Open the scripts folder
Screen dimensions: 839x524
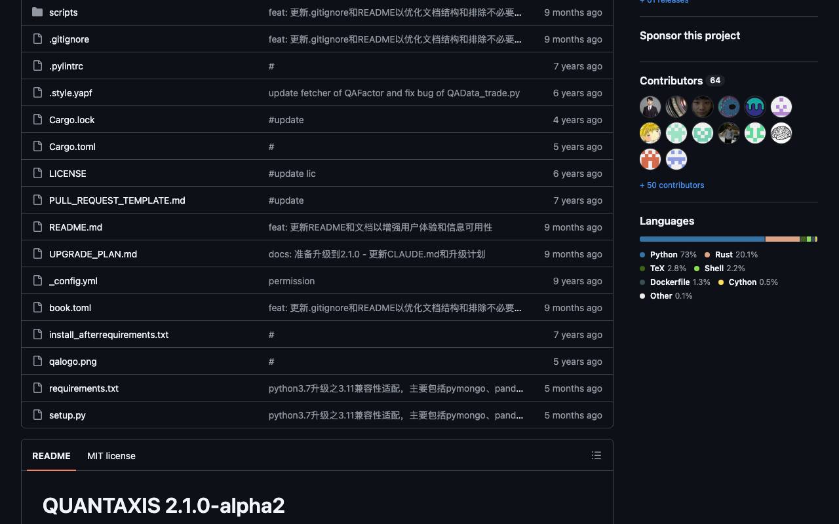coord(64,12)
